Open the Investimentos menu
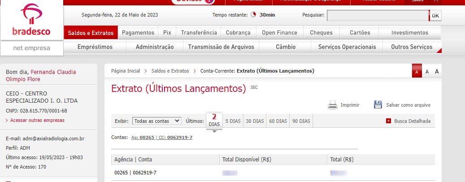 [410, 33]
